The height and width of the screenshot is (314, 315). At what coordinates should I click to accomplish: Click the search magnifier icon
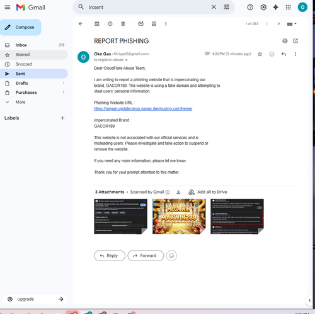pos(81,7)
